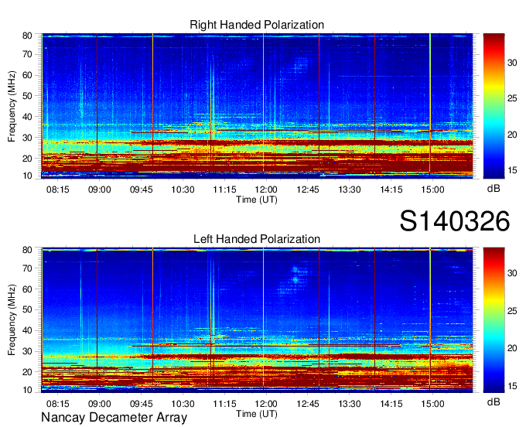Click the dB label beside left-handed colorbar
Viewport: 526px width, 427px height.
(494, 401)
